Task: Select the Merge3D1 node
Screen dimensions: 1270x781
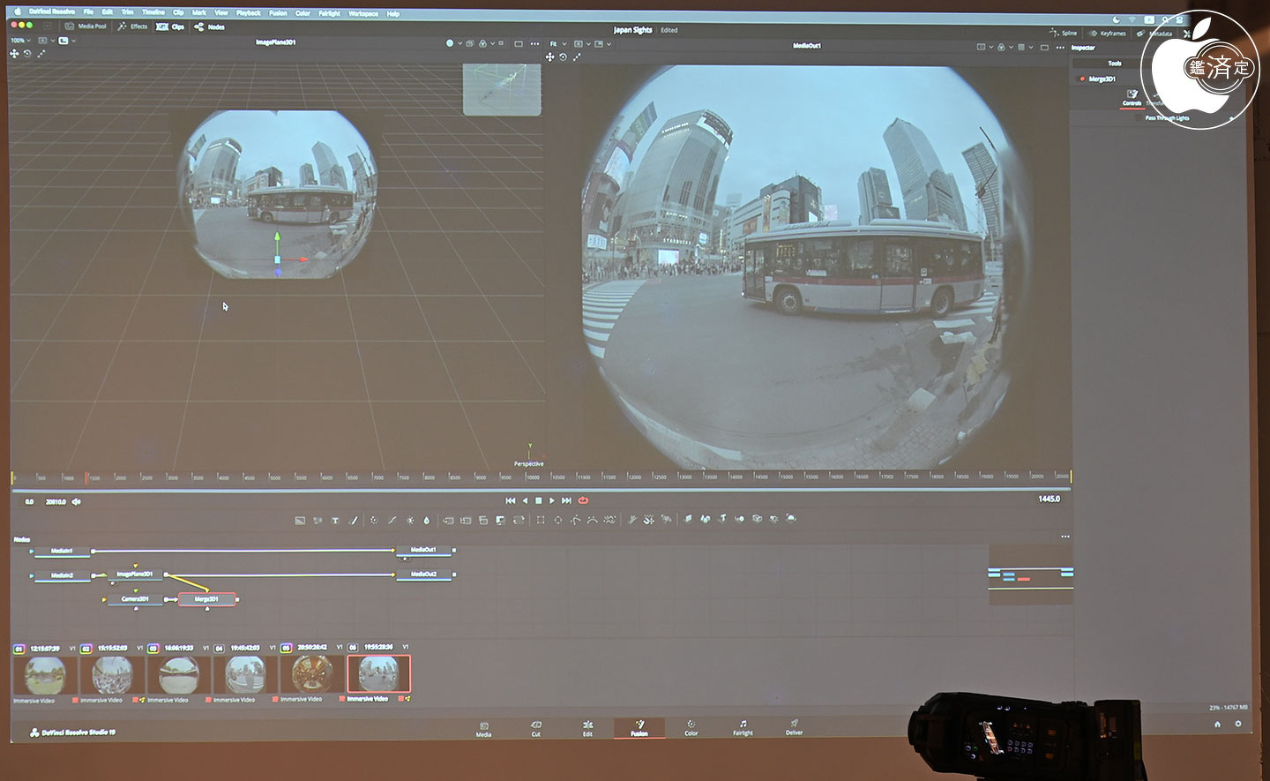Action: (x=207, y=599)
